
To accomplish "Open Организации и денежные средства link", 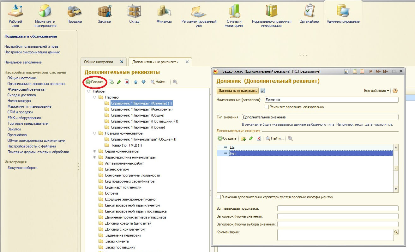I will [36, 84].
